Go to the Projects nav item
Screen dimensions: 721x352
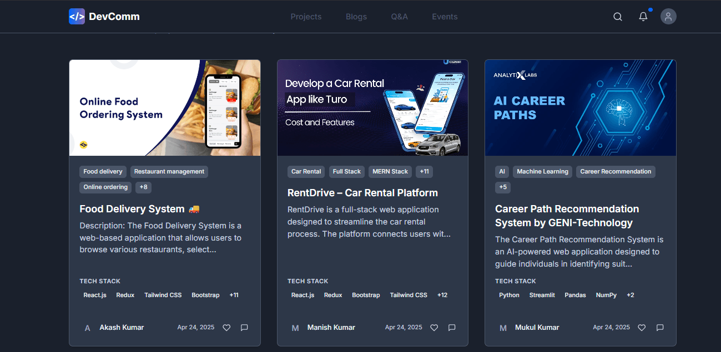(x=306, y=17)
